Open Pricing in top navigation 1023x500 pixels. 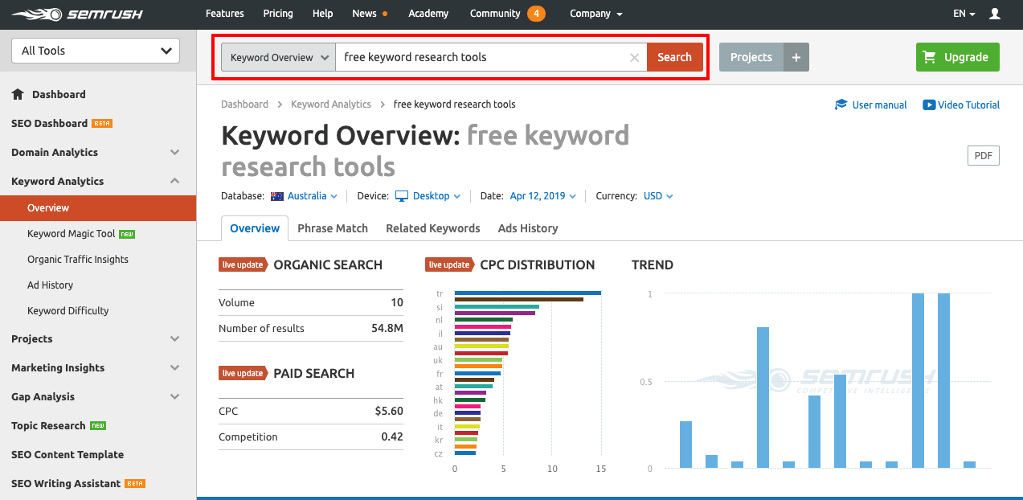[x=278, y=14]
